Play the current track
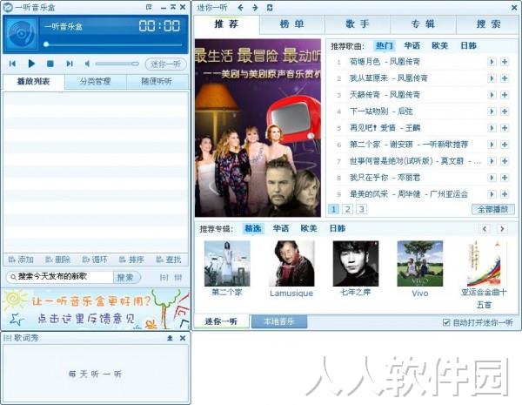522x405 pixels. click(x=31, y=64)
